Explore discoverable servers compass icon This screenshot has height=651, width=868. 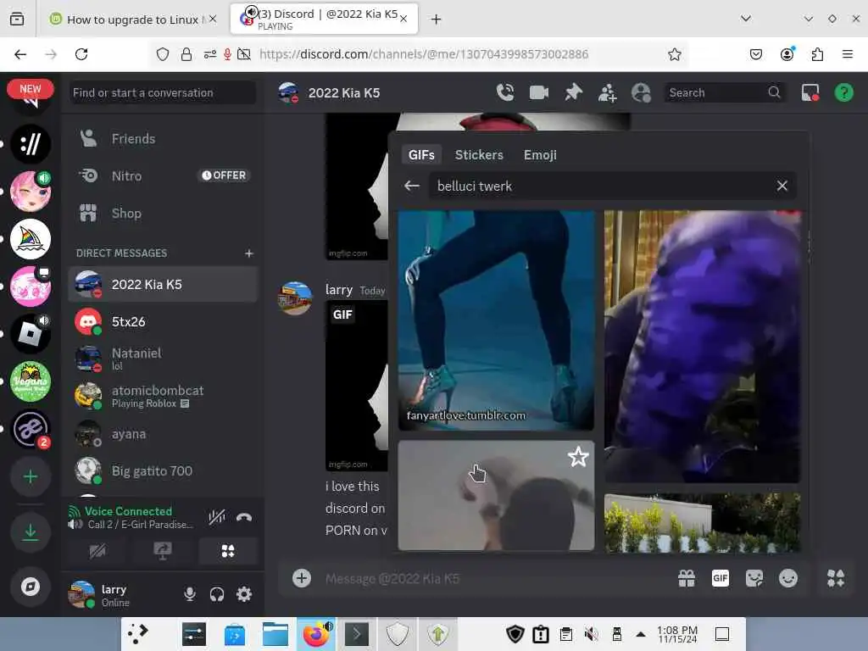(31, 587)
